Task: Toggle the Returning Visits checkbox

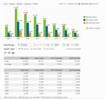Action: 87,23
